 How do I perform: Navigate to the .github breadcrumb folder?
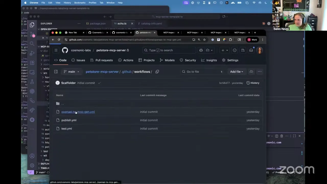(126, 72)
